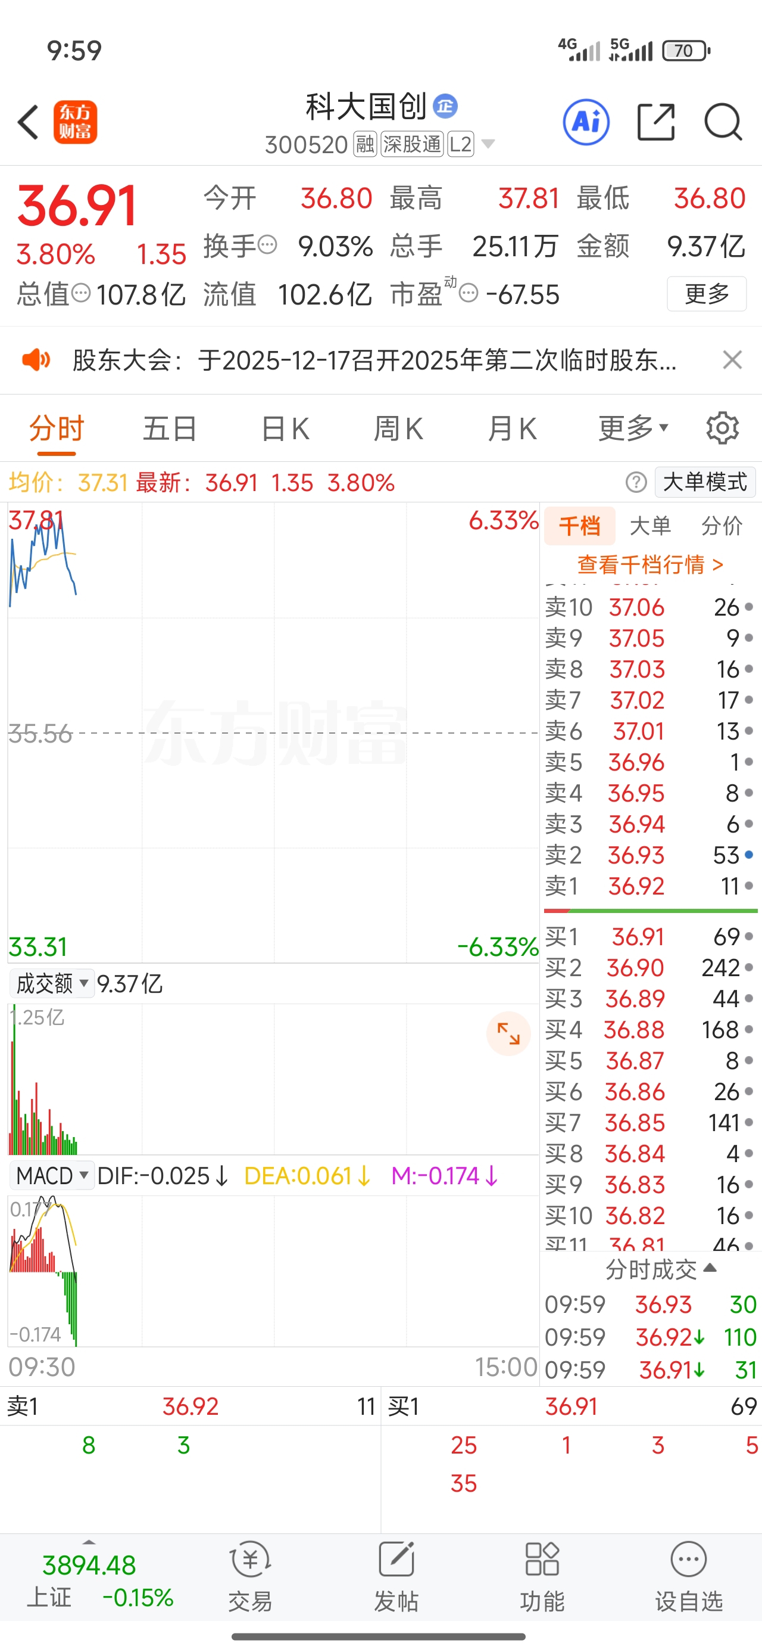
Task: Select the 大单 tab
Action: 651,526
